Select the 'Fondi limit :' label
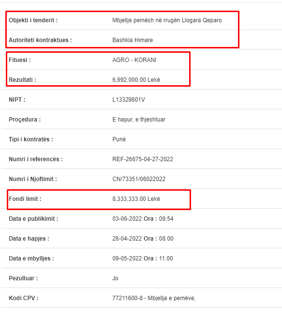Screen dimensions: 282x319 (25, 199)
